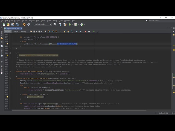Switch to the Source view
175x131 pixels.
(8, 32)
